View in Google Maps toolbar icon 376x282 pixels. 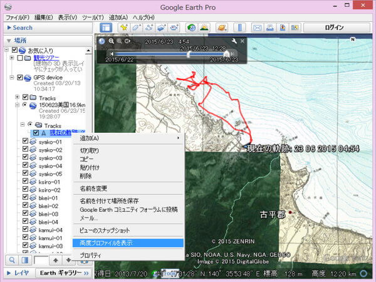(295, 28)
